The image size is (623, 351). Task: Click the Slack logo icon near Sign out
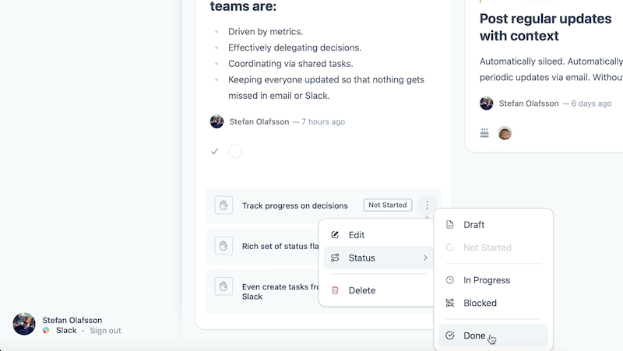pyautogui.click(x=47, y=331)
